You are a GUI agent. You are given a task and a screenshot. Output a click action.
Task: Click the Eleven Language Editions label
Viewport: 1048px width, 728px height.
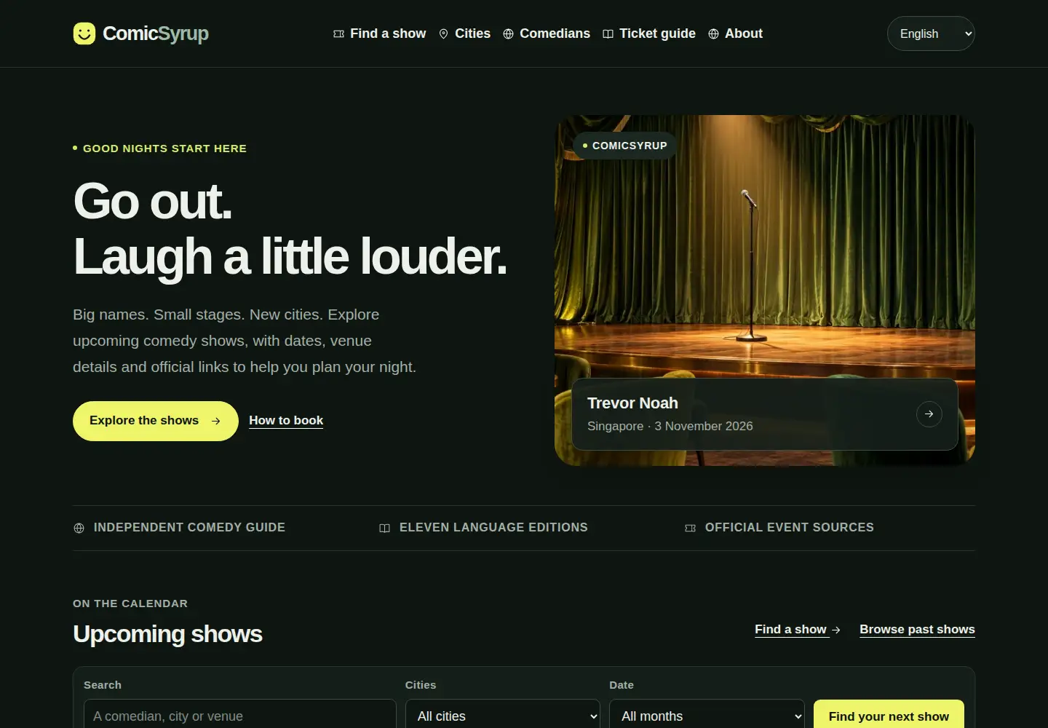click(x=493, y=528)
